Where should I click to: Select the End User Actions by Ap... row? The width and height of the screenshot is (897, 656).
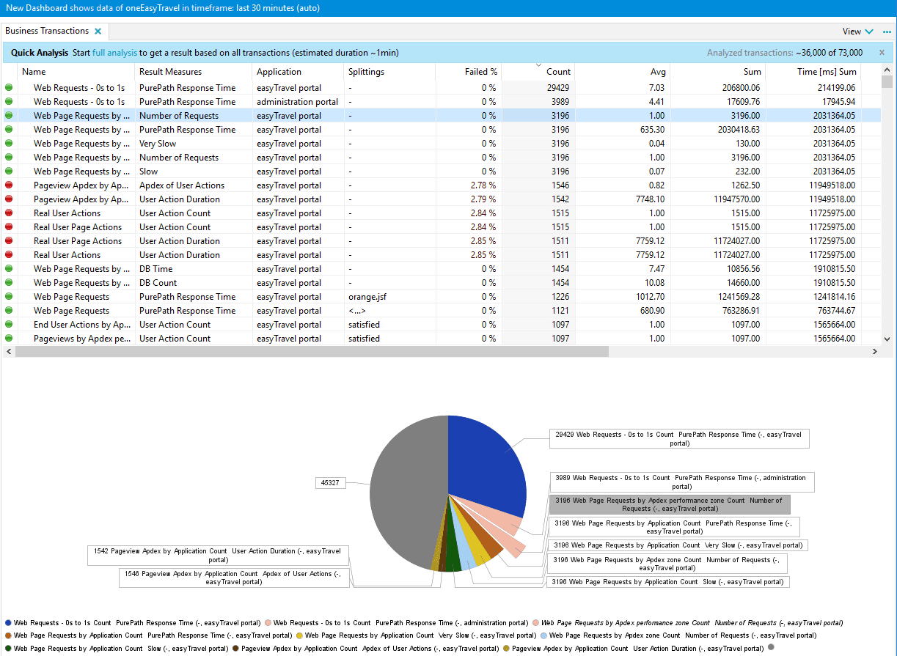(x=442, y=325)
